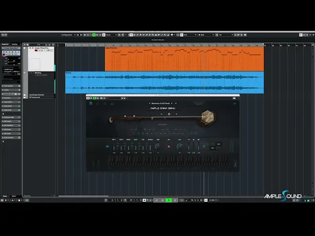The height and width of the screenshot is (236, 315).
Task: Select the next preset arrow in Ample China Erhu
Action: tap(172, 103)
